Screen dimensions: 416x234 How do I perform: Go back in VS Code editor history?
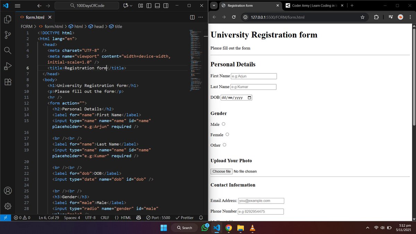pos(39,6)
